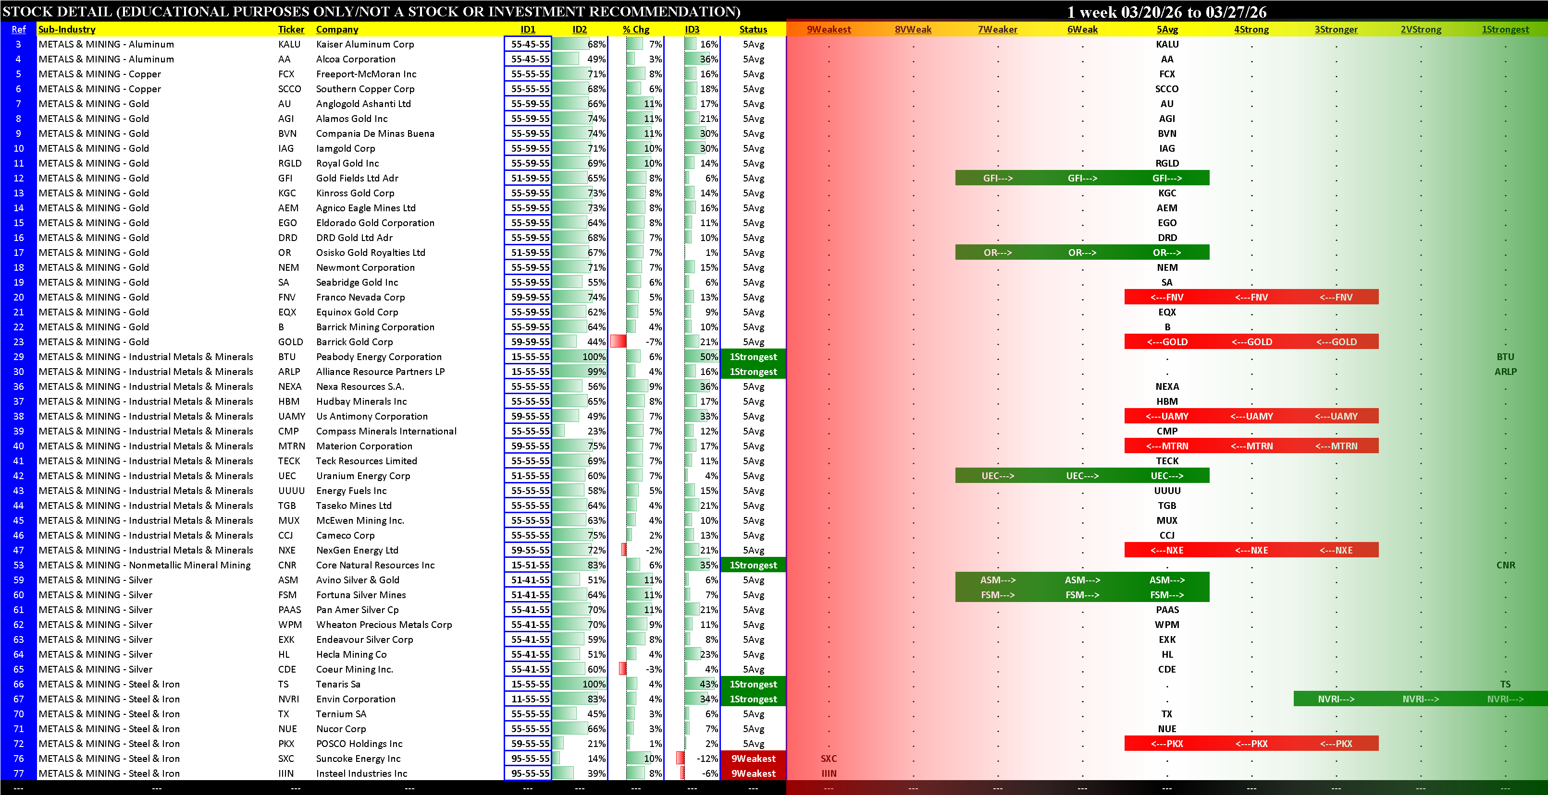Select the green GFI---> cell under 7Weaker
The image size is (1548, 795).
pos(998,178)
